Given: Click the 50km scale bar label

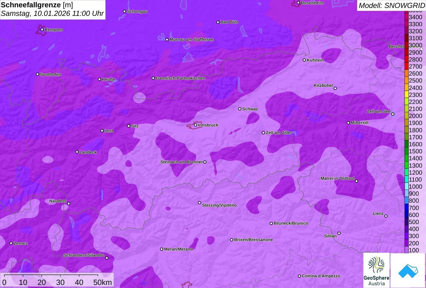Looking at the screenshot, I should [x=103, y=283].
